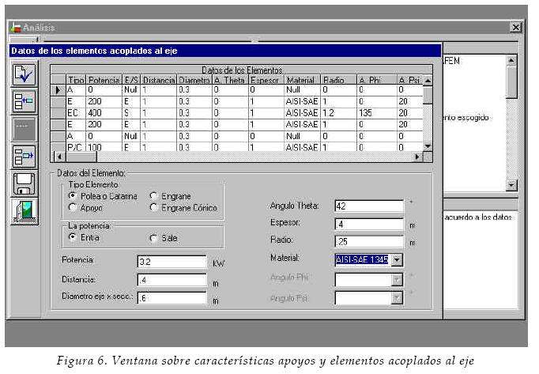
Task: Click the Análisis window title icon
Action: coord(15,28)
